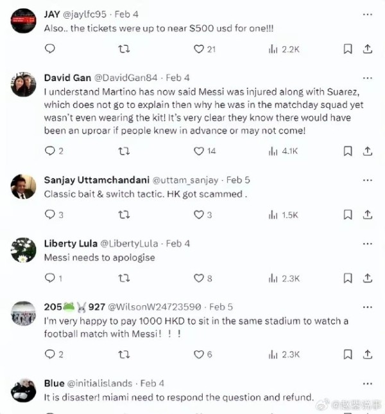
Task: Repost David Gan's tweet about Martino
Action: pyautogui.click(x=125, y=151)
